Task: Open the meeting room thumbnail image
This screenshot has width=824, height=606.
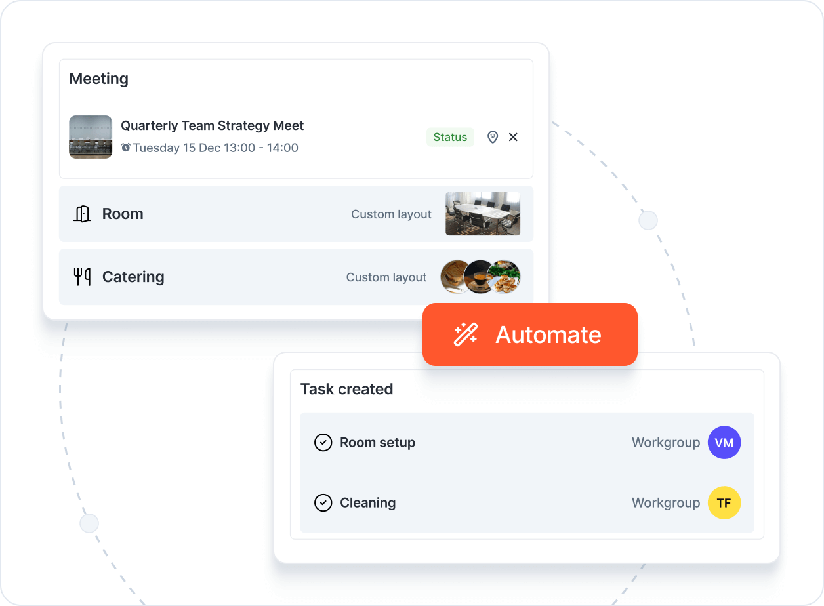Action: point(91,137)
